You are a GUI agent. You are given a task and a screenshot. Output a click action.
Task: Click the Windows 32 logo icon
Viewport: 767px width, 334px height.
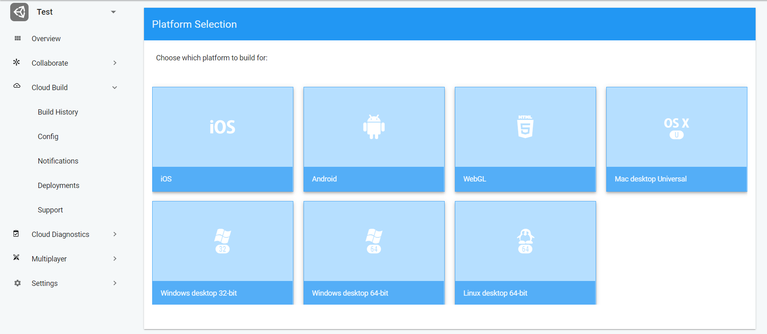click(x=222, y=241)
